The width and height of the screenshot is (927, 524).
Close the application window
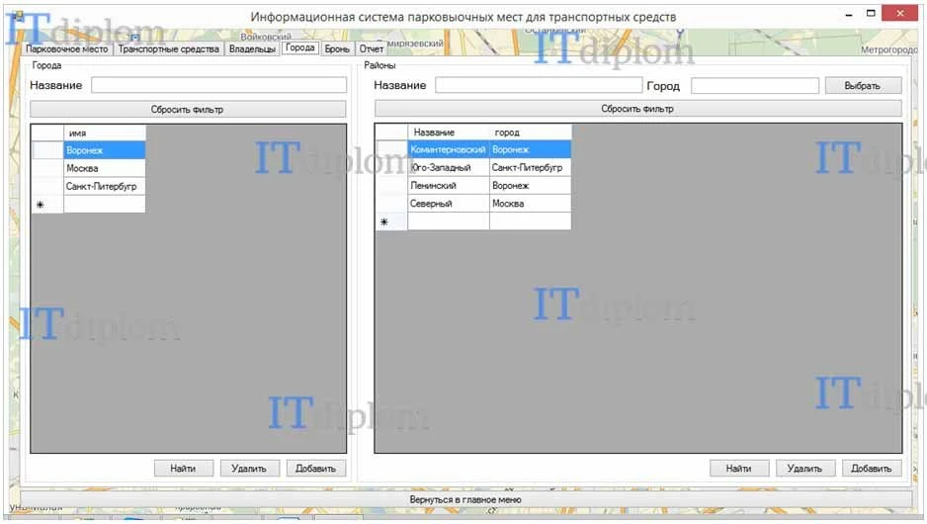[x=899, y=13]
